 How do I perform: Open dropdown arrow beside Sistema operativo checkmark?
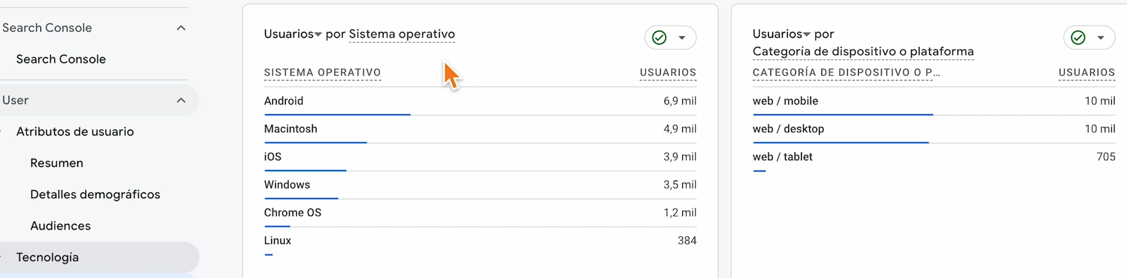click(682, 38)
